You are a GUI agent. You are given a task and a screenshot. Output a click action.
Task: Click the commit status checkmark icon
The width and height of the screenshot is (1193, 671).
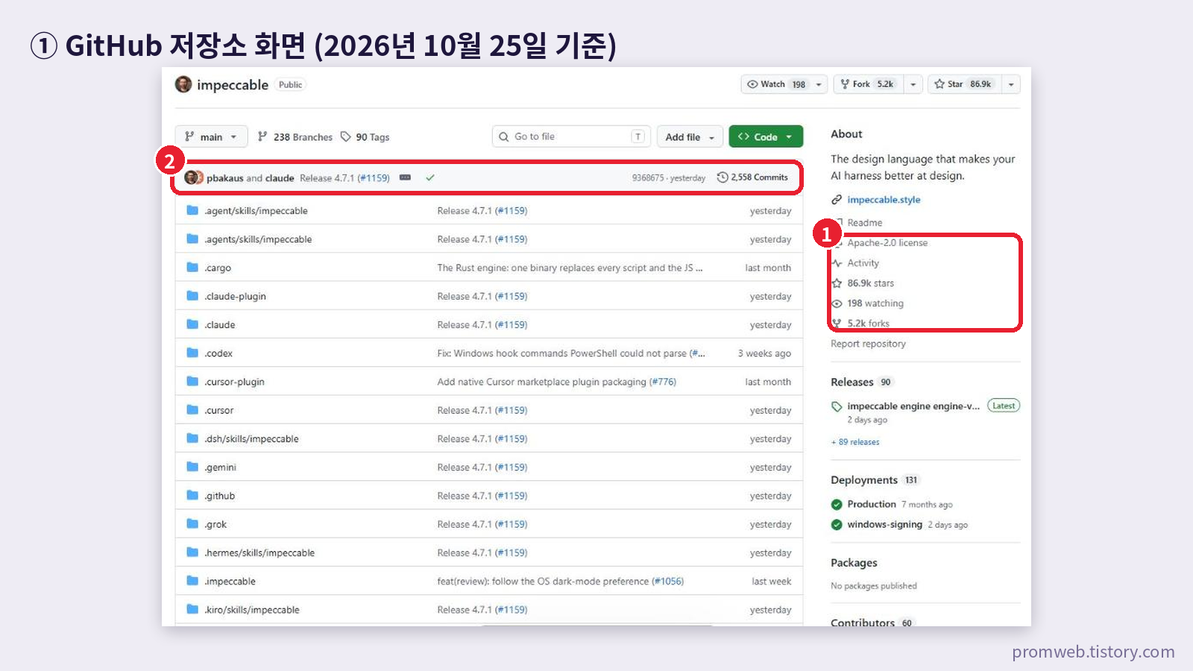coord(430,177)
